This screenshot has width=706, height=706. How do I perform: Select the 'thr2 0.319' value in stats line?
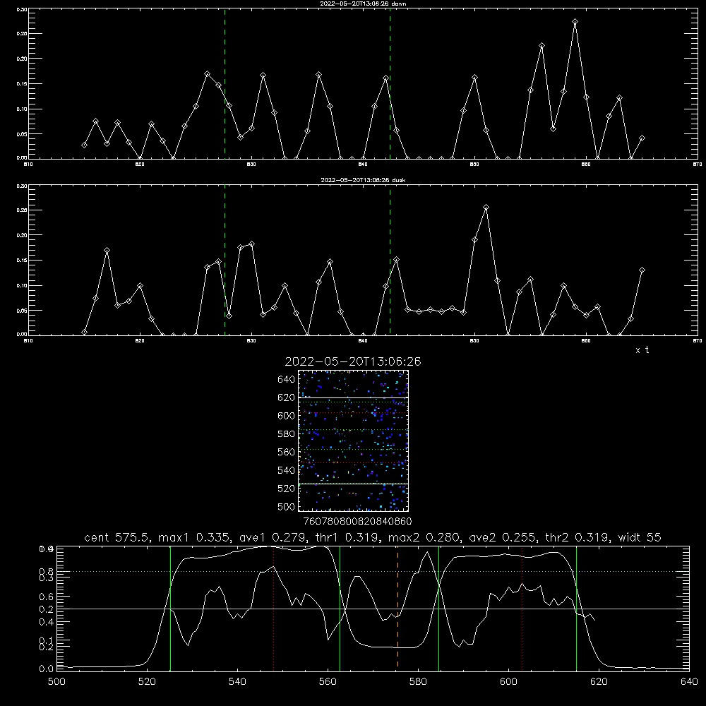pyautogui.click(x=577, y=537)
